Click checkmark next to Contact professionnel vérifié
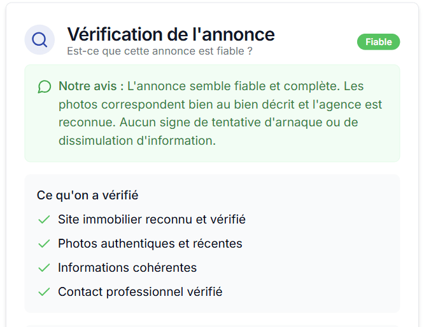Viewport: 424px width, 327px height. coord(44,292)
